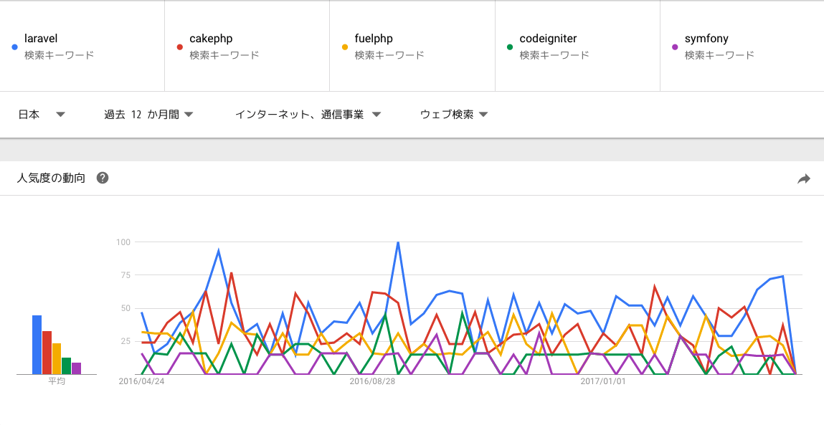Select the fuelphp search term
Image resolution: width=824 pixels, height=425 pixels.
pyautogui.click(x=374, y=39)
